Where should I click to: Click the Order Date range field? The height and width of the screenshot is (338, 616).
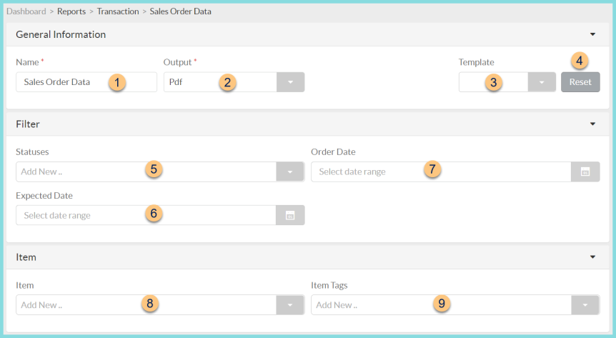(441, 172)
